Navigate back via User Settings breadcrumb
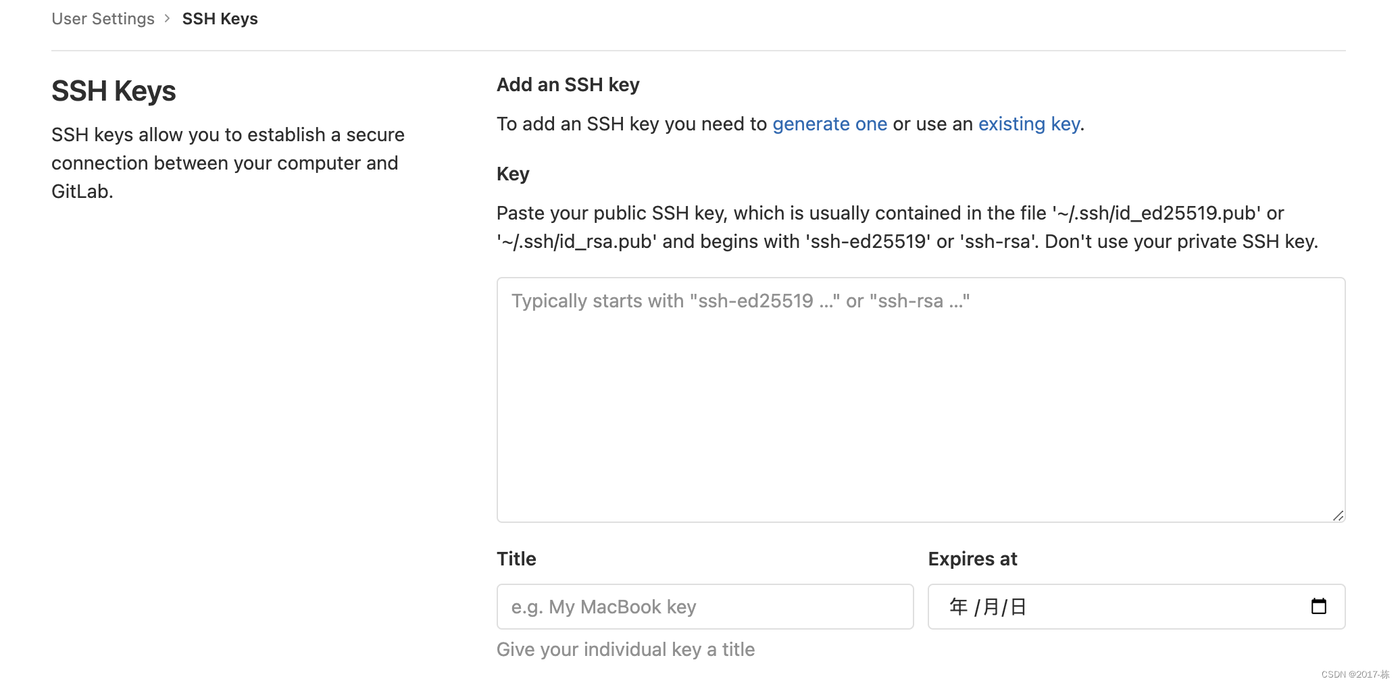This screenshot has height=685, width=1400. pos(103,18)
